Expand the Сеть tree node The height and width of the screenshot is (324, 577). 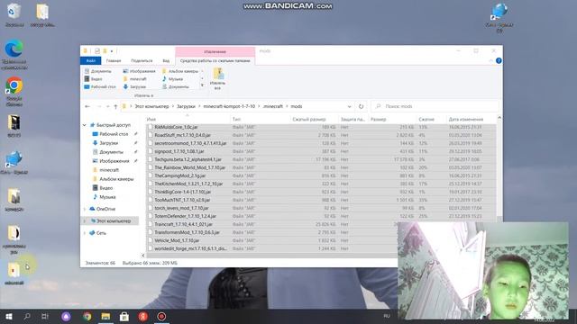click(x=84, y=233)
